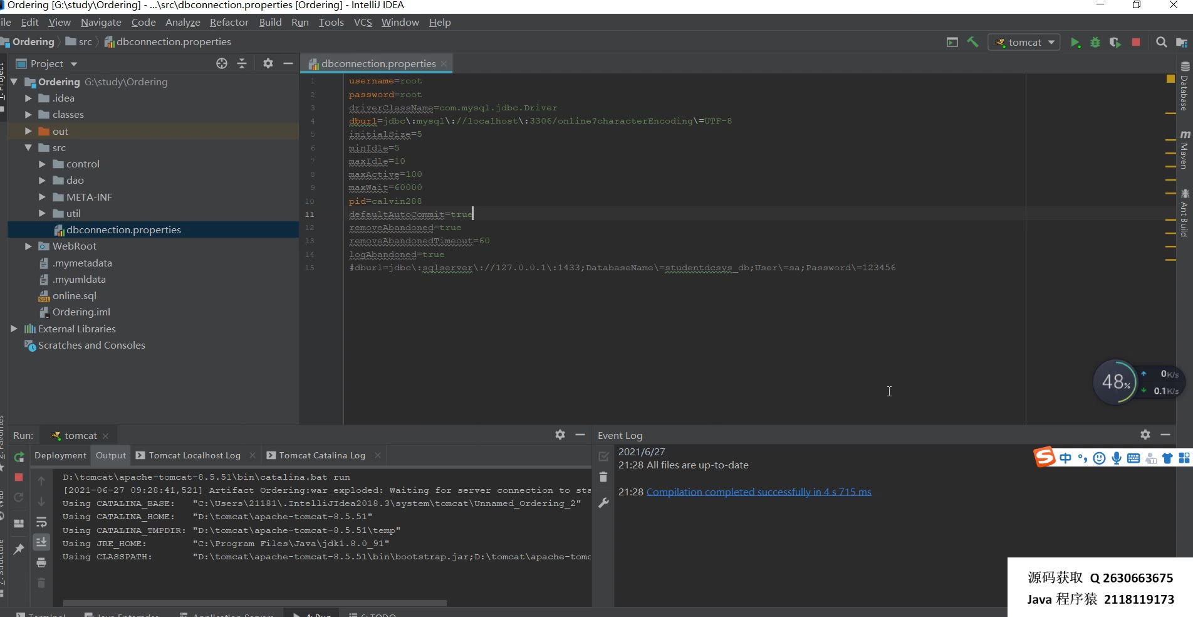Viewport: 1193px width, 617px height.
Task: Expand External Libraries node
Action: click(14, 329)
